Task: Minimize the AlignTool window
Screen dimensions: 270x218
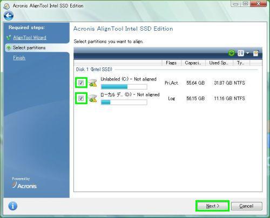Action: [236, 4]
